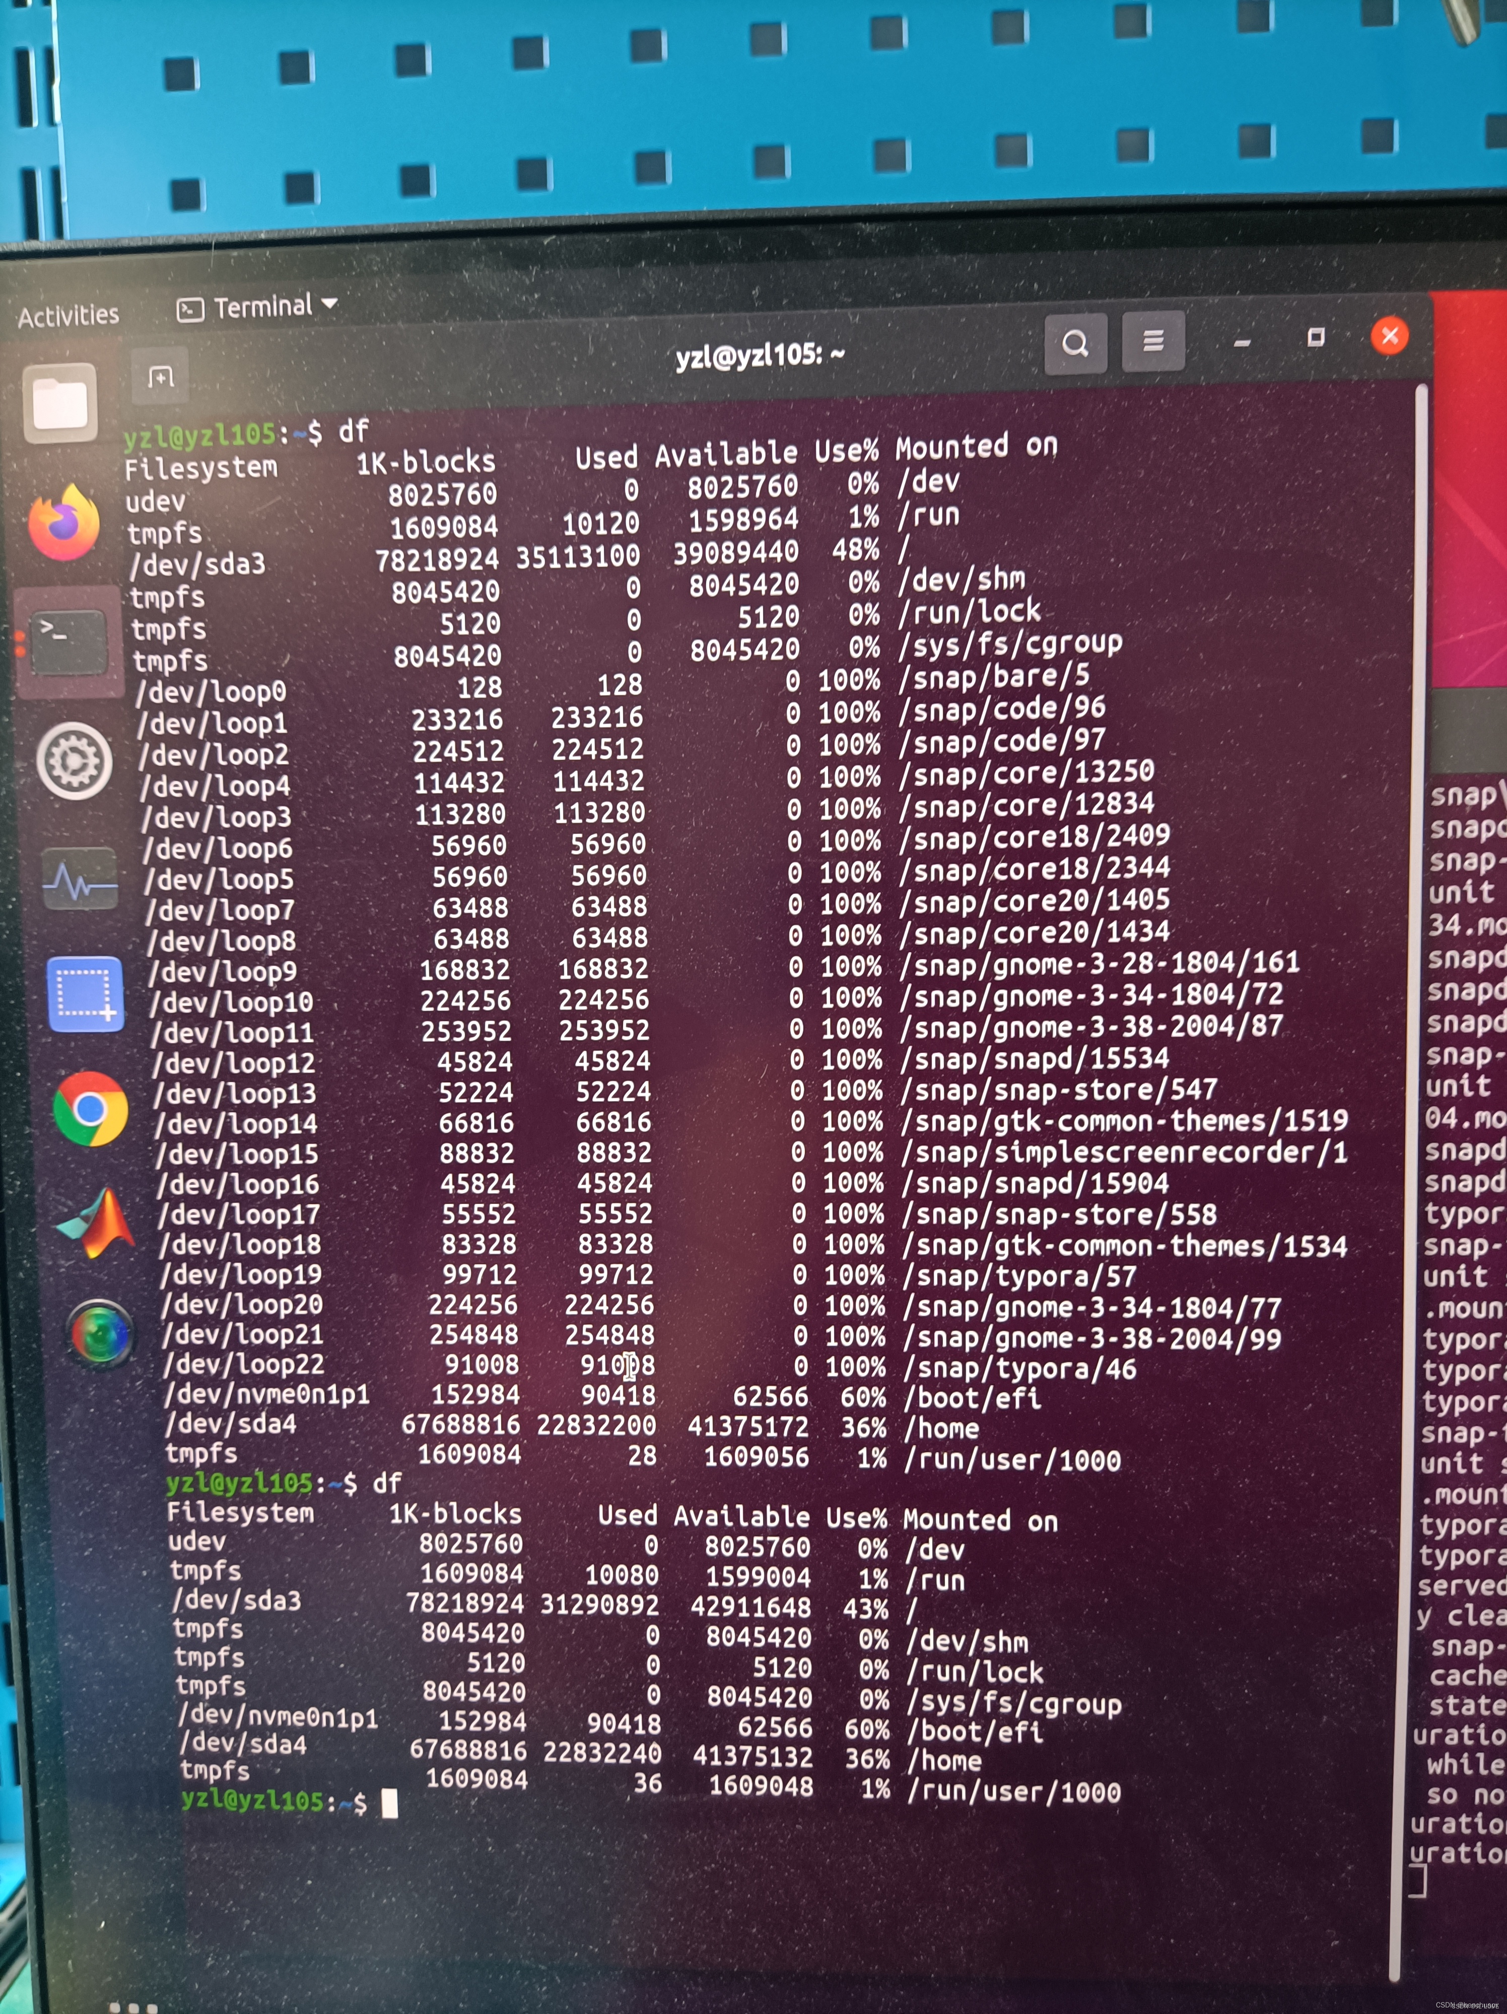Click the Terminal dock icon
Image resolution: width=1507 pixels, height=2014 pixels.
tap(68, 641)
